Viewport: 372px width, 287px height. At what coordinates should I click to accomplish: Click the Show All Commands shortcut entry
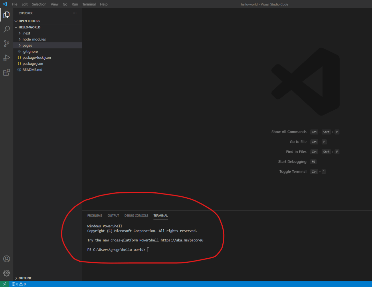pos(289,132)
